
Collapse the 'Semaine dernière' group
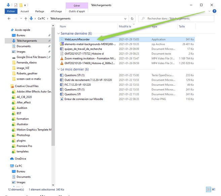[59, 34]
